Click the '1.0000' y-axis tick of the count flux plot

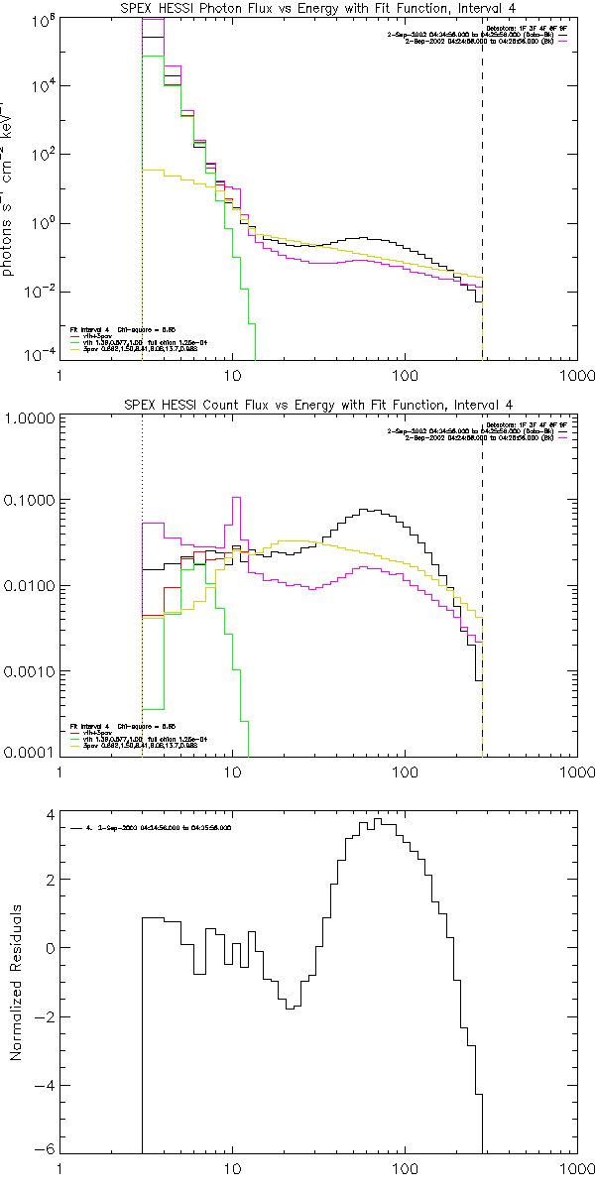pos(28,418)
